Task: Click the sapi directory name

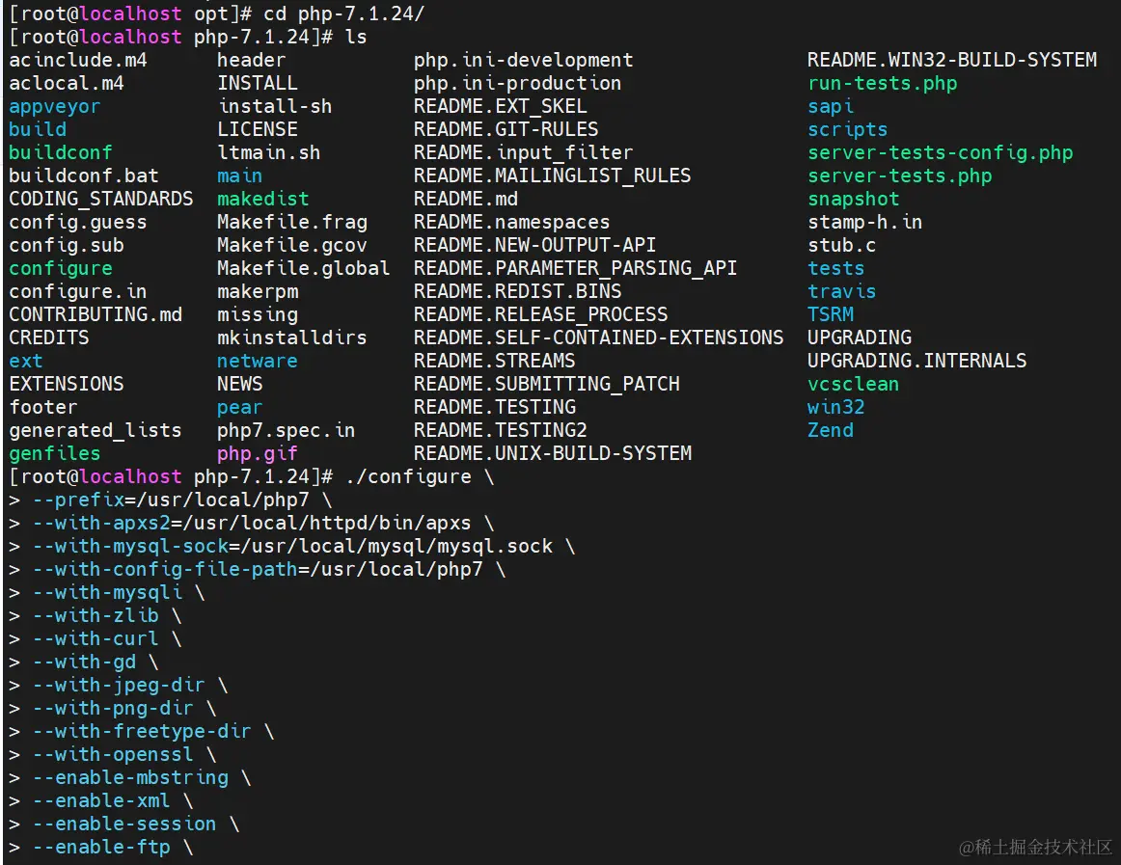Action: point(831,106)
